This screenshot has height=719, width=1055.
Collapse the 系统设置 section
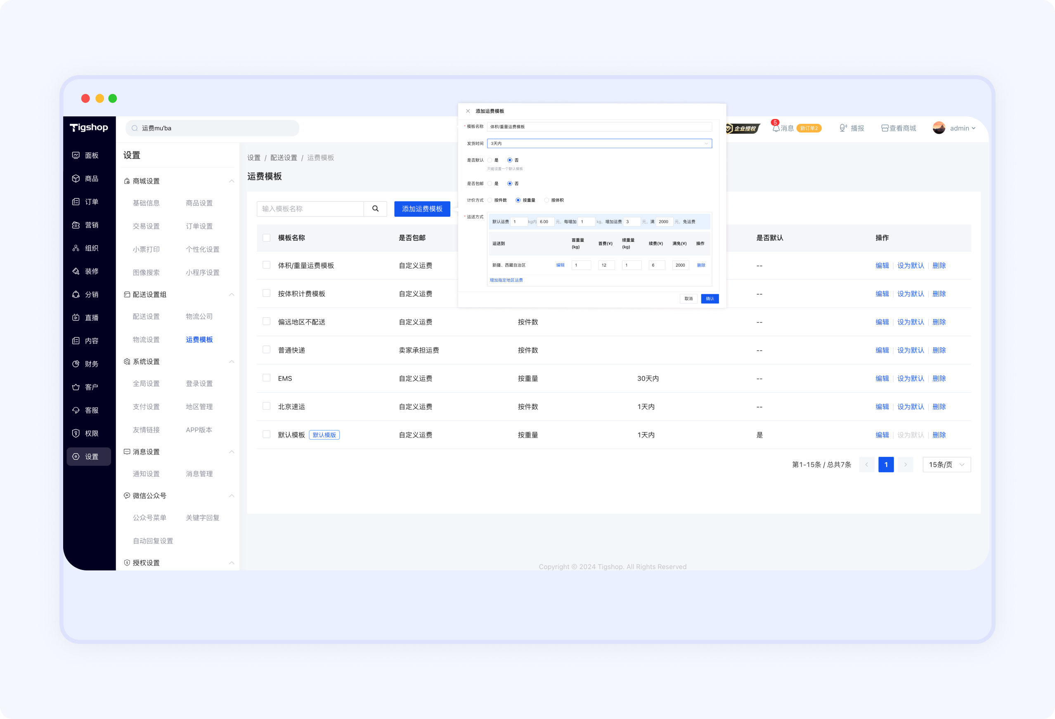tap(232, 362)
